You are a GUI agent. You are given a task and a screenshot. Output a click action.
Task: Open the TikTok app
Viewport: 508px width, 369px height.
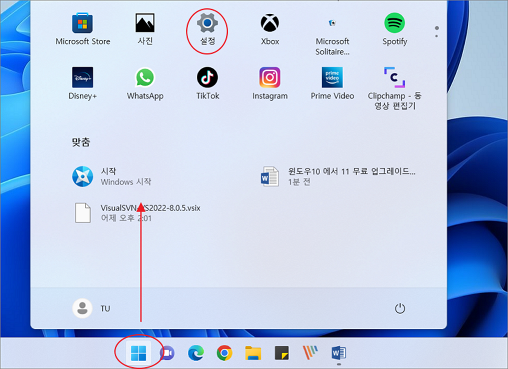point(208,84)
